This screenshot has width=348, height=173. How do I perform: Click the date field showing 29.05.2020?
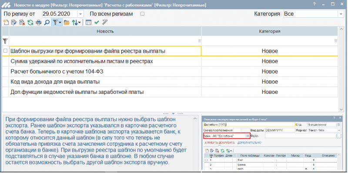pyautogui.click(x=60, y=14)
